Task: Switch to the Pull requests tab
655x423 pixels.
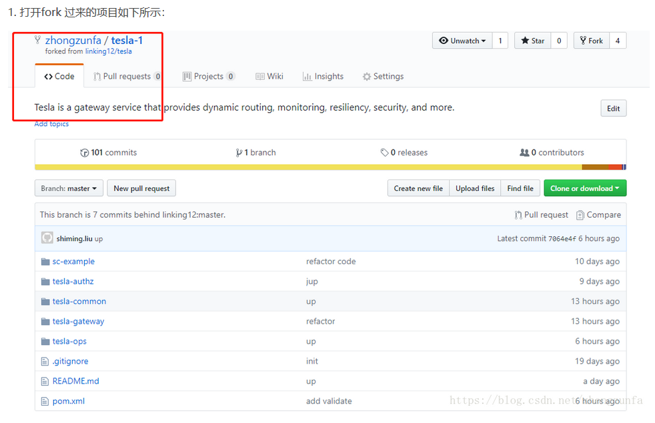Action: tap(127, 77)
